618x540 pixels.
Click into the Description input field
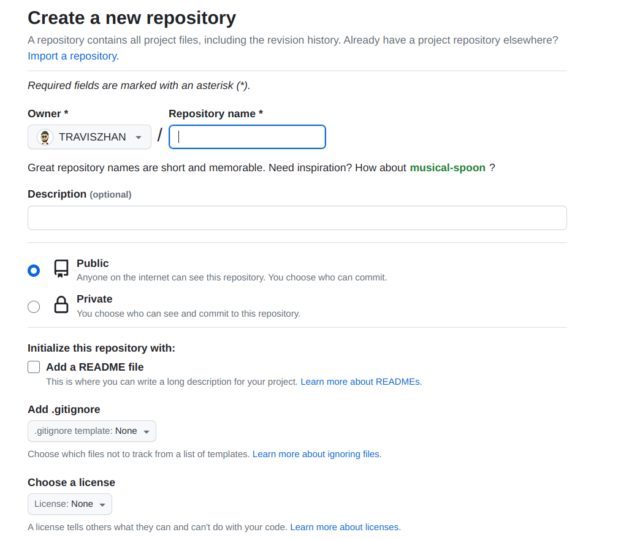[297, 218]
